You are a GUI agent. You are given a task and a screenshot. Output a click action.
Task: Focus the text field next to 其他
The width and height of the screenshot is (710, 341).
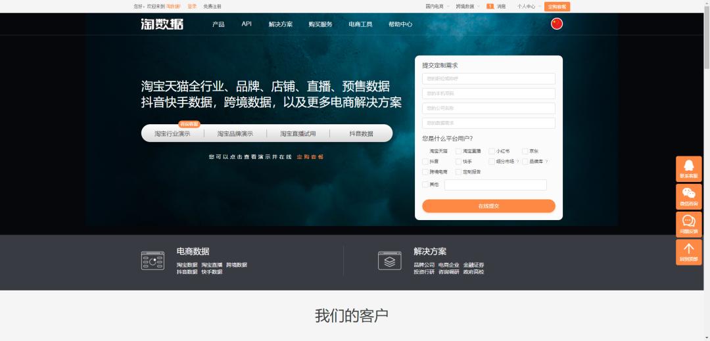point(496,185)
